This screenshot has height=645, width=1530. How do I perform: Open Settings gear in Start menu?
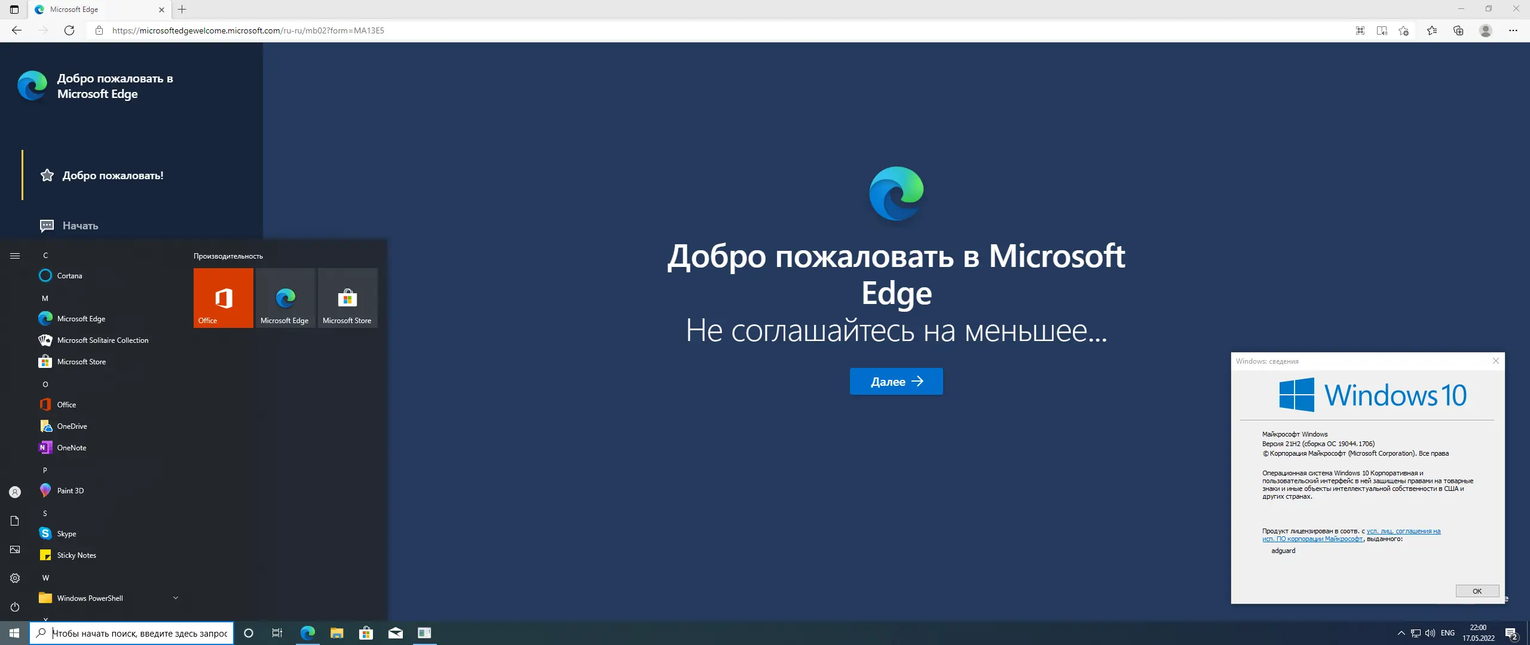pos(15,578)
